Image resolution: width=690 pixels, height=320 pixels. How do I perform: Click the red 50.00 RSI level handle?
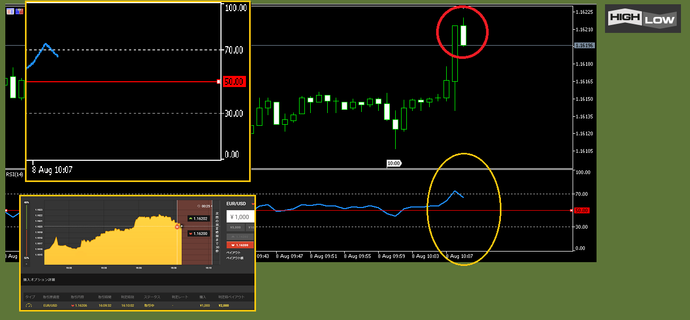(x=582, y=211)
